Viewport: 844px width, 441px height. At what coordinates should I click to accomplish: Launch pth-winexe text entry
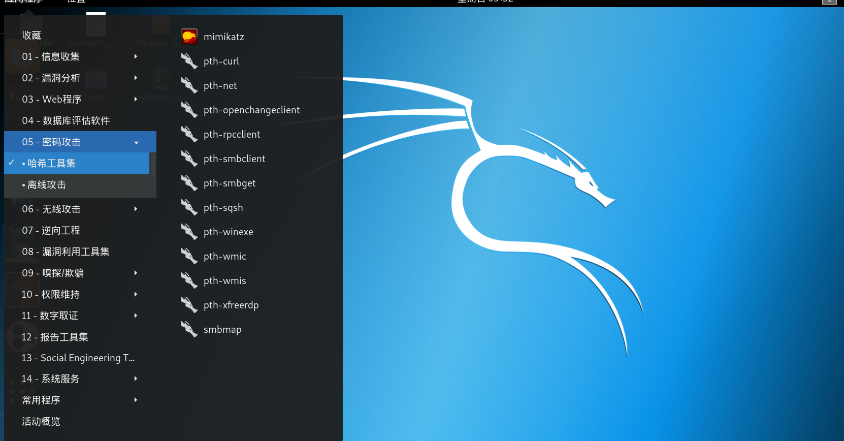tap(229, 232)
